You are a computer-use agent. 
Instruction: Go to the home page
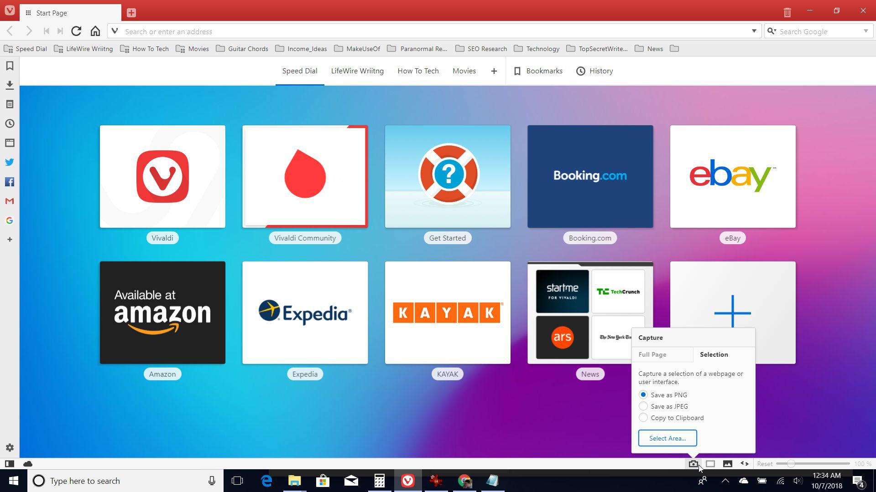pos(95,31)
